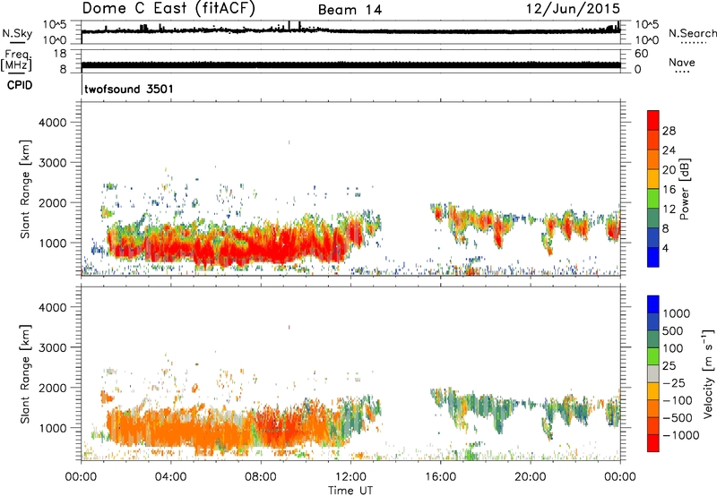Click "Slant Range [km]" label of power panel
Image resolution: width=717 pixels, height=496 pixels.
25,189
